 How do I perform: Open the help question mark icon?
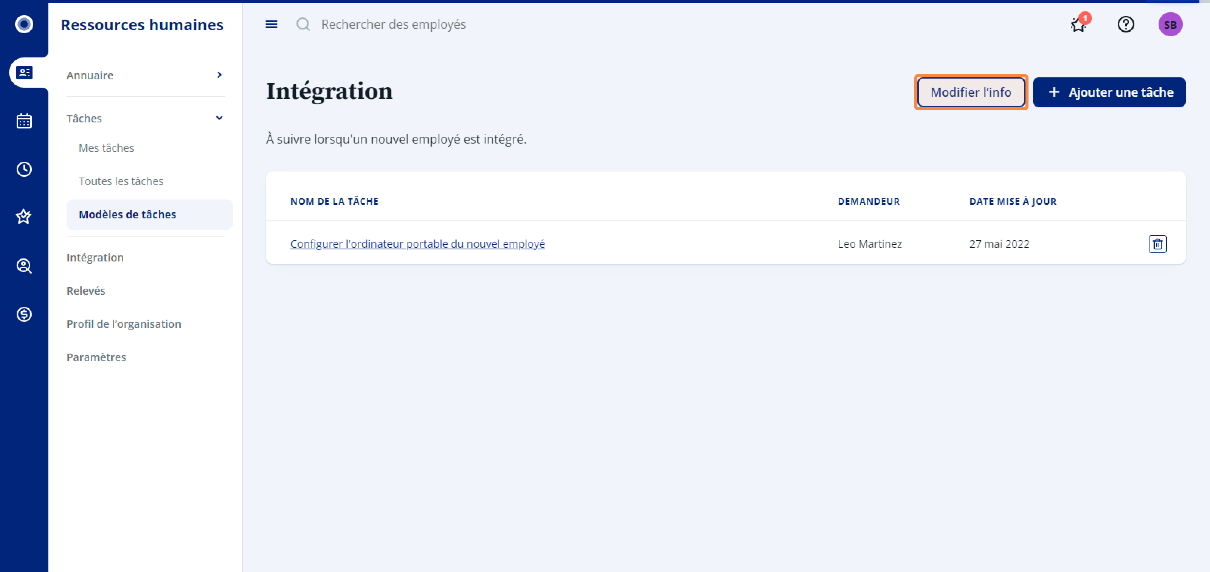1125,25
